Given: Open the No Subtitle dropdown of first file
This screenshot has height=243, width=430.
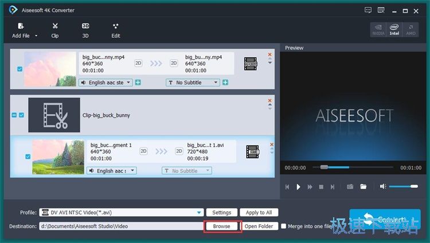Looking at the screenshot, I should coord(193,83).
